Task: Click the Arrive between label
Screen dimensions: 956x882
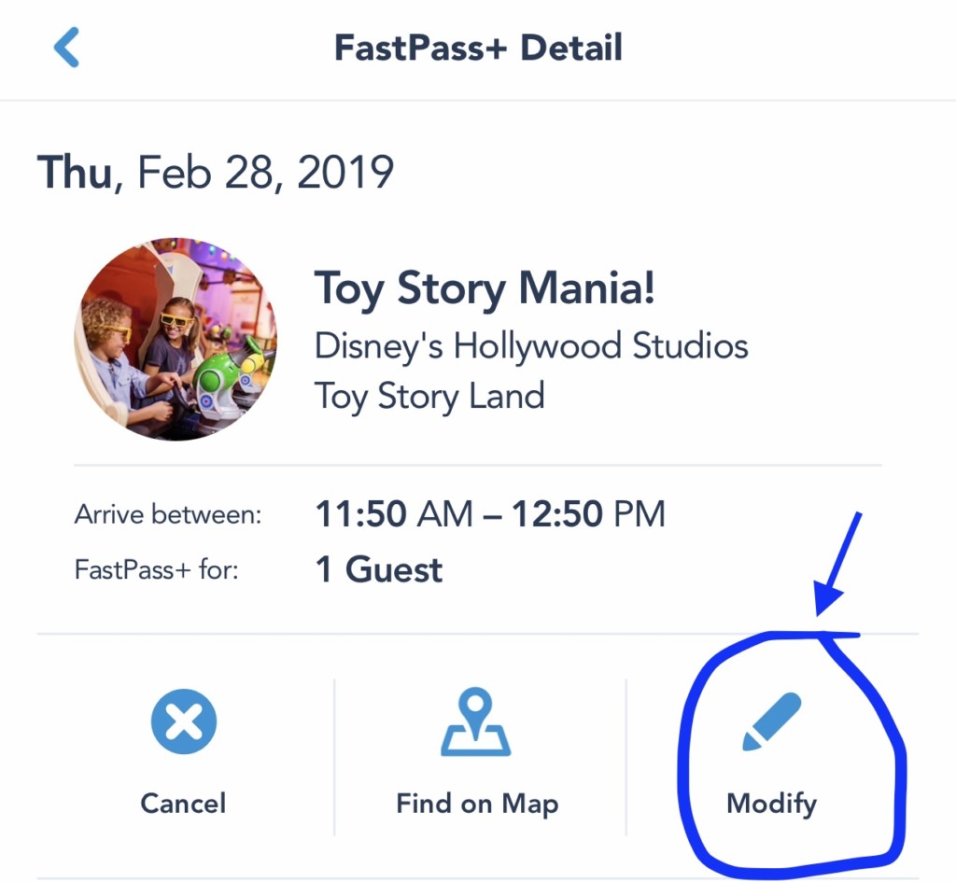Action: point(168,515)
